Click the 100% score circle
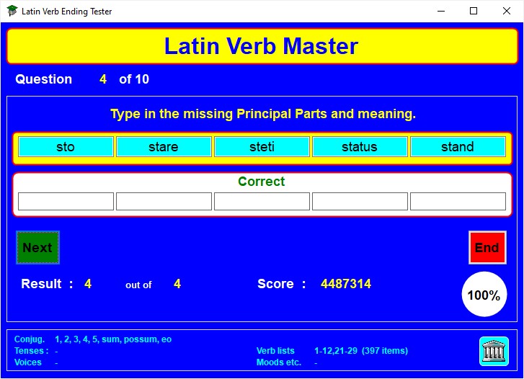This screenshot has width=524, height=379. coord(483,295)
